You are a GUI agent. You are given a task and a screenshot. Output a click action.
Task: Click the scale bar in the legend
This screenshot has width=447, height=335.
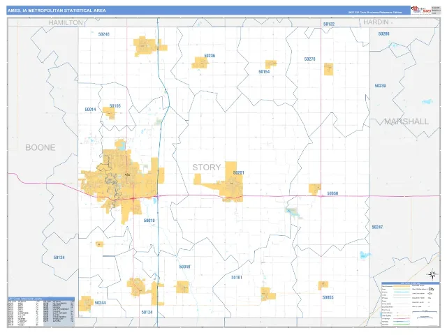(425, 312)
